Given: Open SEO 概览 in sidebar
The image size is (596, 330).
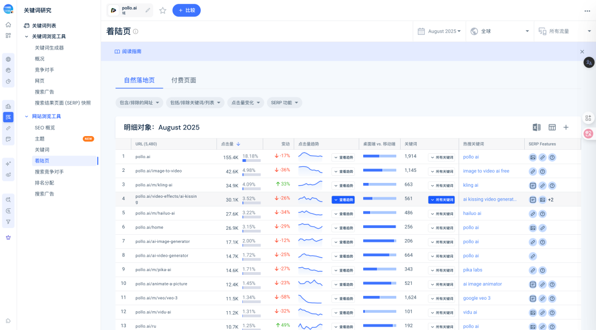Looking at the screenshot, I should tap(45, 128).
